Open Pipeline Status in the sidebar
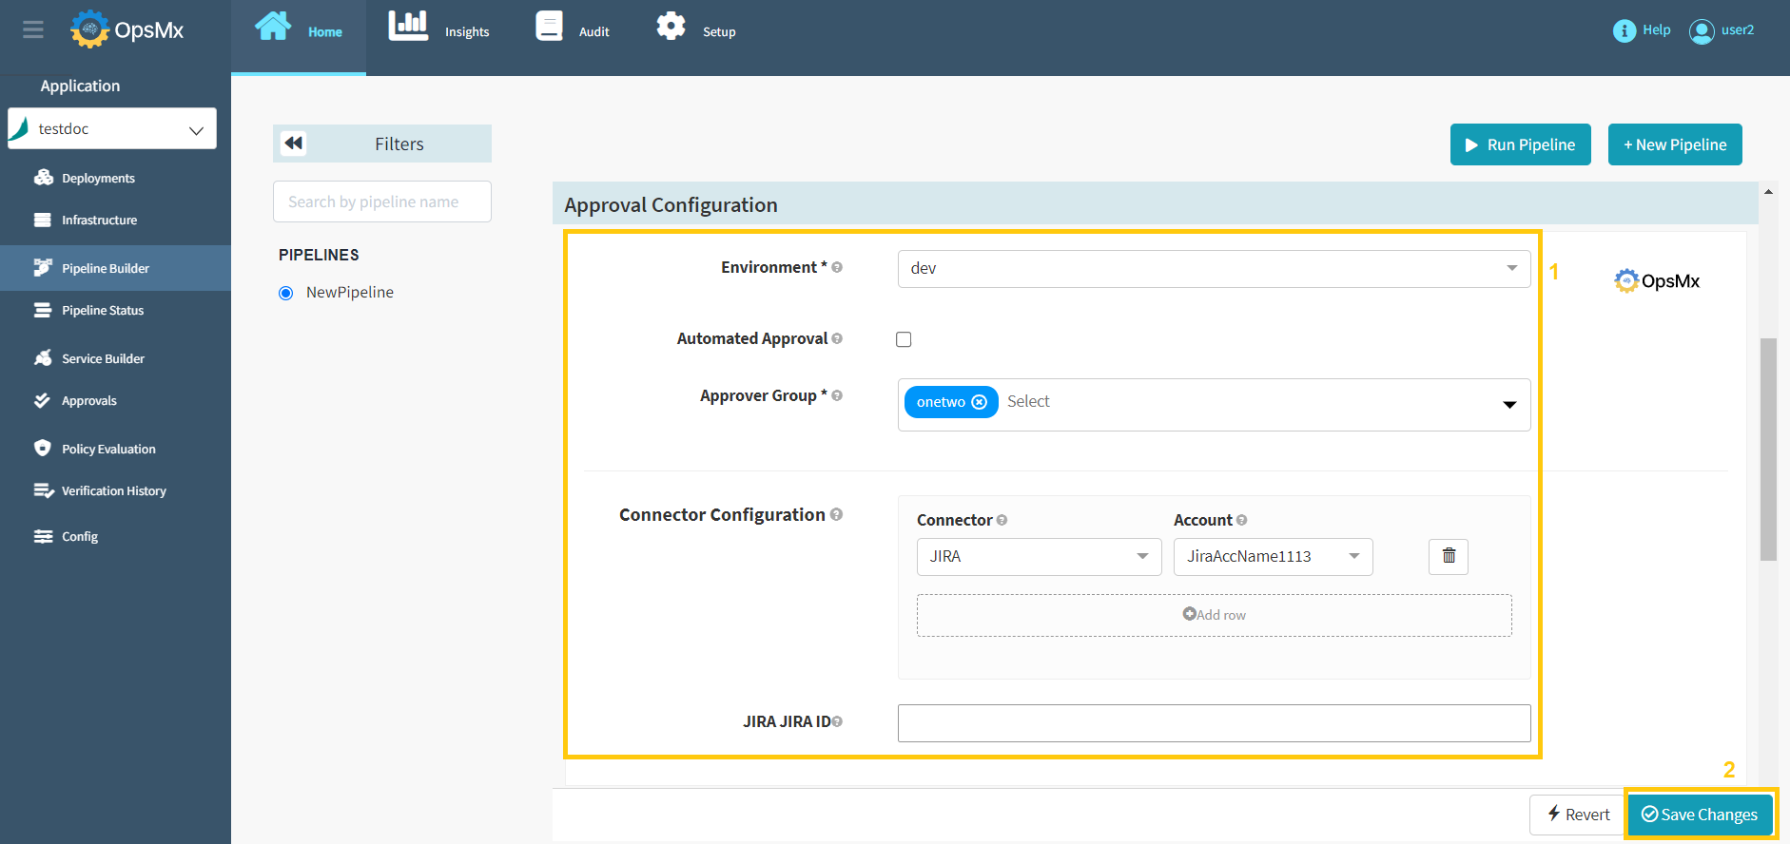The height and width of the screenshot is (844, 1790). click(103, 311)
